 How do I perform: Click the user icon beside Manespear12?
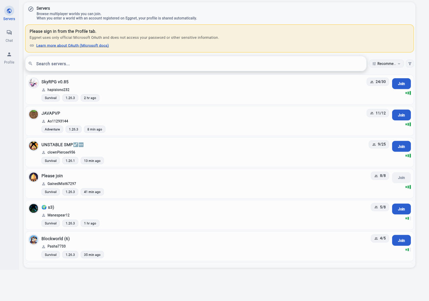[44, 215]
